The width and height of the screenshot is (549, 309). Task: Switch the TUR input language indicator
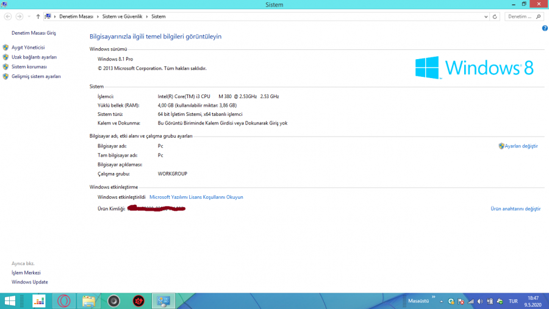pos(513,301)
